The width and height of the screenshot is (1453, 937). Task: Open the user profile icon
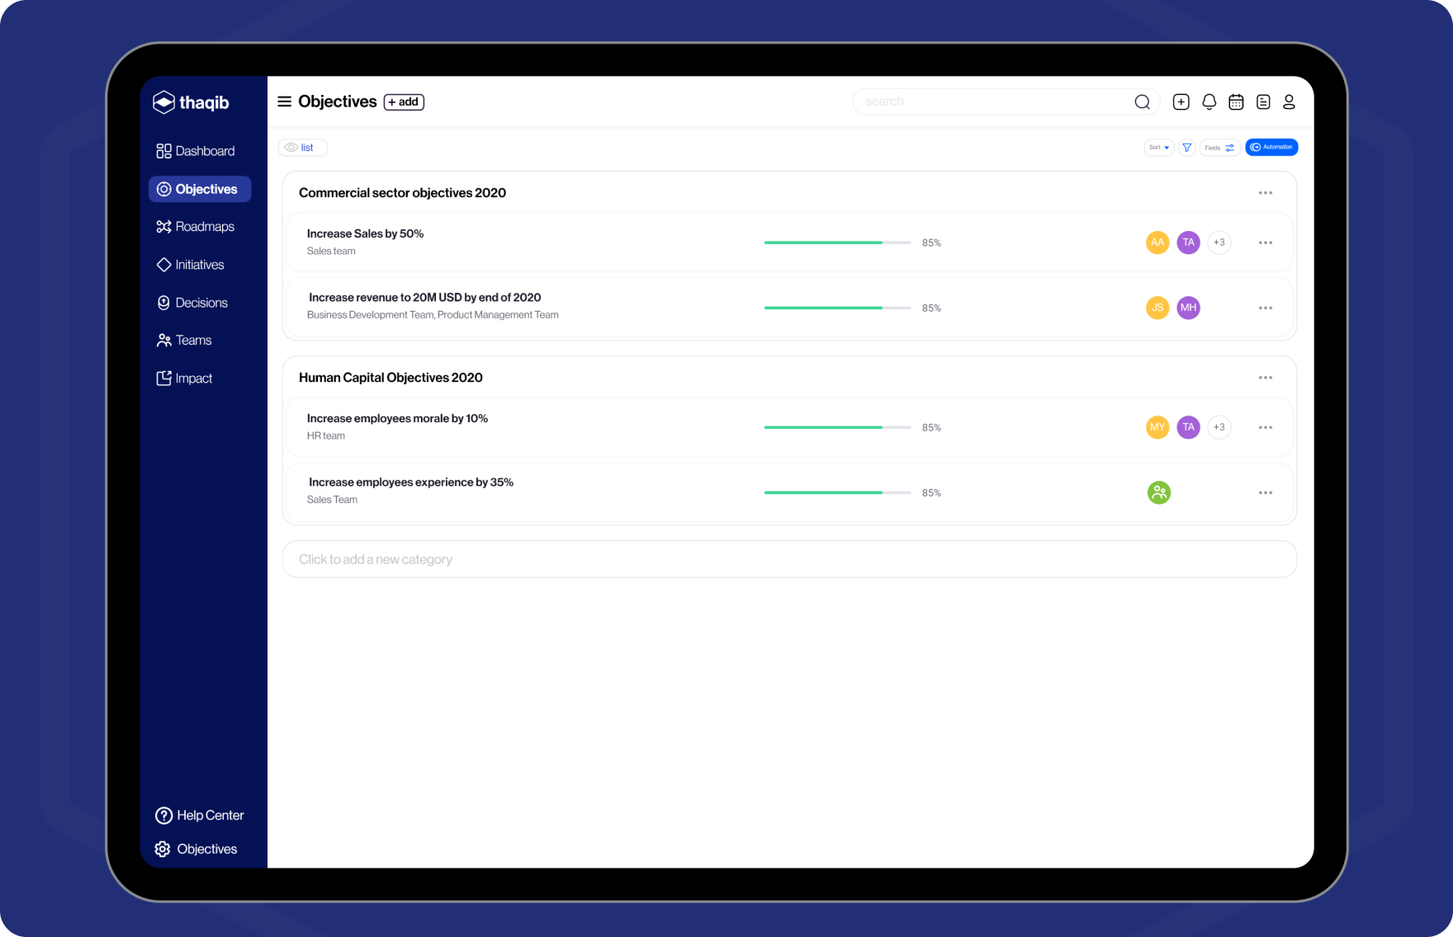[x=1290, y=101]
